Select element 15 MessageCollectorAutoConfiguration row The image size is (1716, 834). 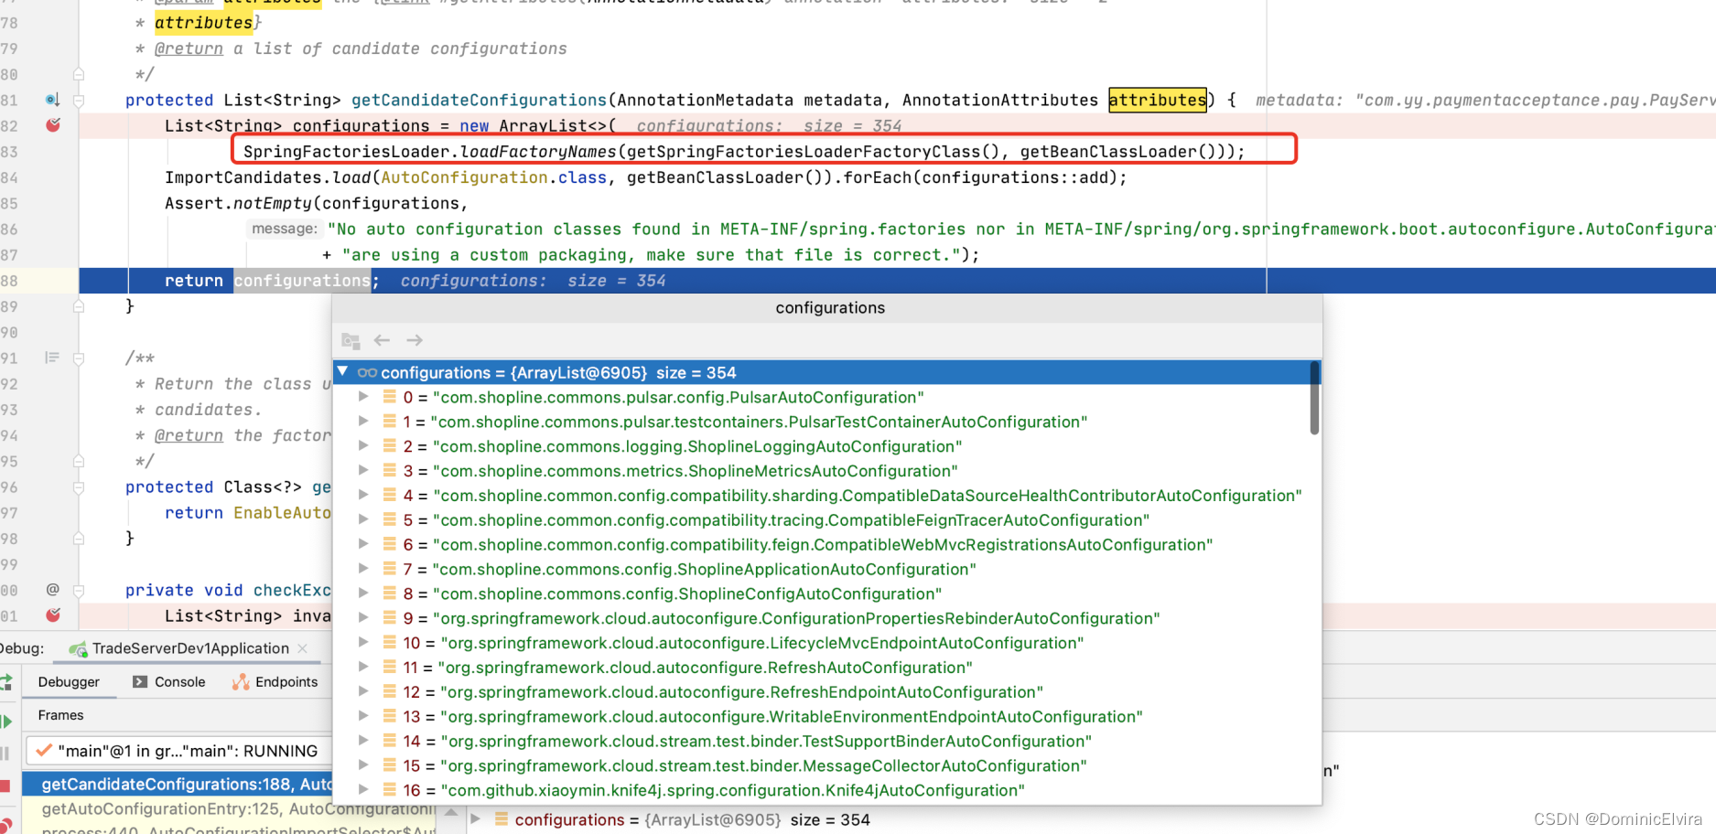(822, 766)
